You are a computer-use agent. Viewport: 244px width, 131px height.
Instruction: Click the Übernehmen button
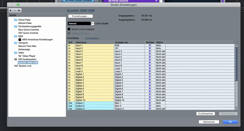click(x=228, y=114)
